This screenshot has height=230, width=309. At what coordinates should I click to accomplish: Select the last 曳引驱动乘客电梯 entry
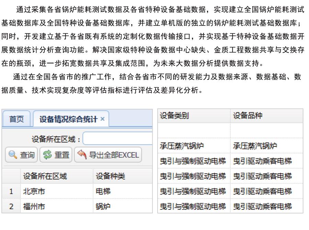point(262,206)
